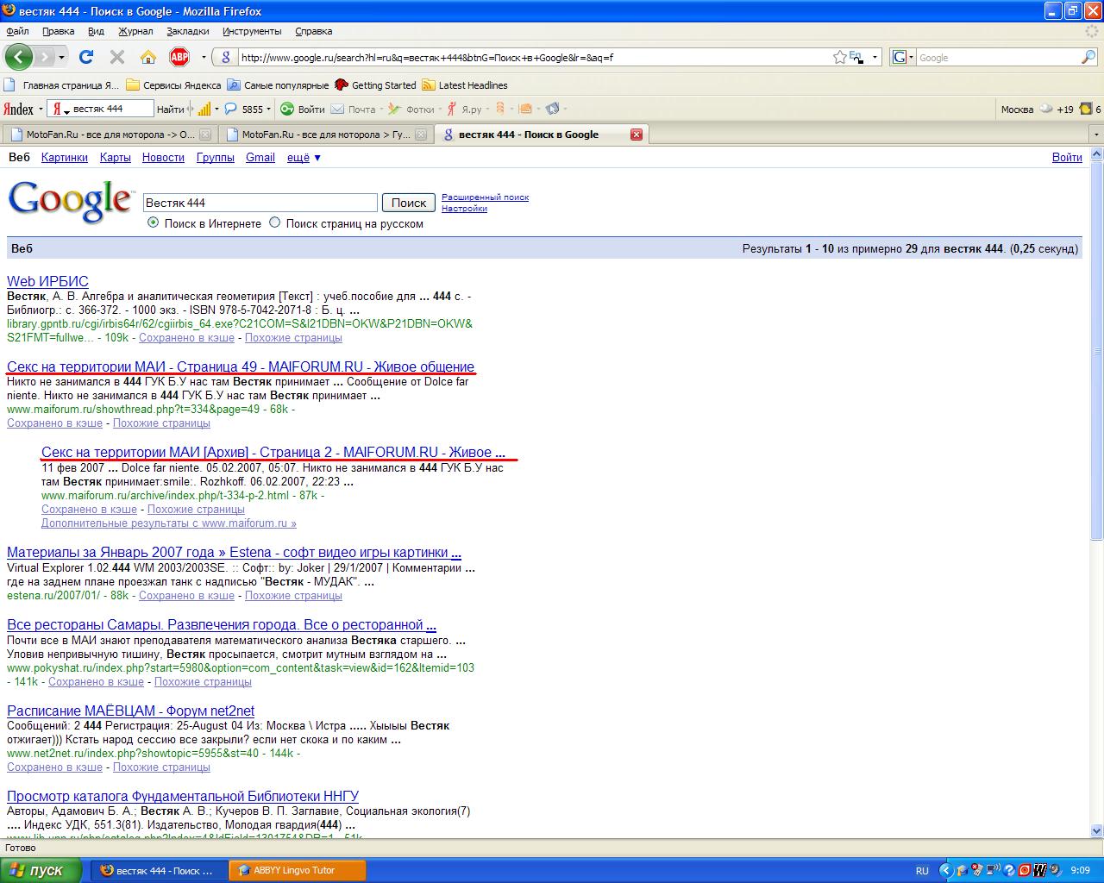The width and height of the screenshot is (1104, 883).
Task: Click the Stop loading X icon
Action: coord(117,57)
